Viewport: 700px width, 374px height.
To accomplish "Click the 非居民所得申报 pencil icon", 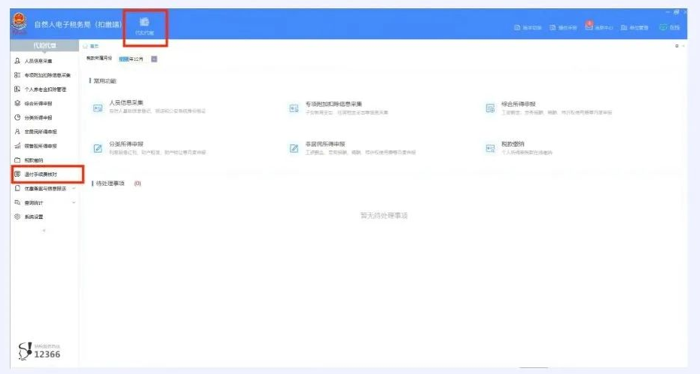I will coord(294,148).
